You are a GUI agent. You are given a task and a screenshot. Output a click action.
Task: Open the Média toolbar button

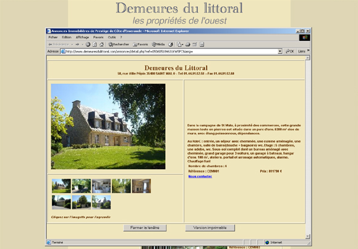click(x=158, y=44)
